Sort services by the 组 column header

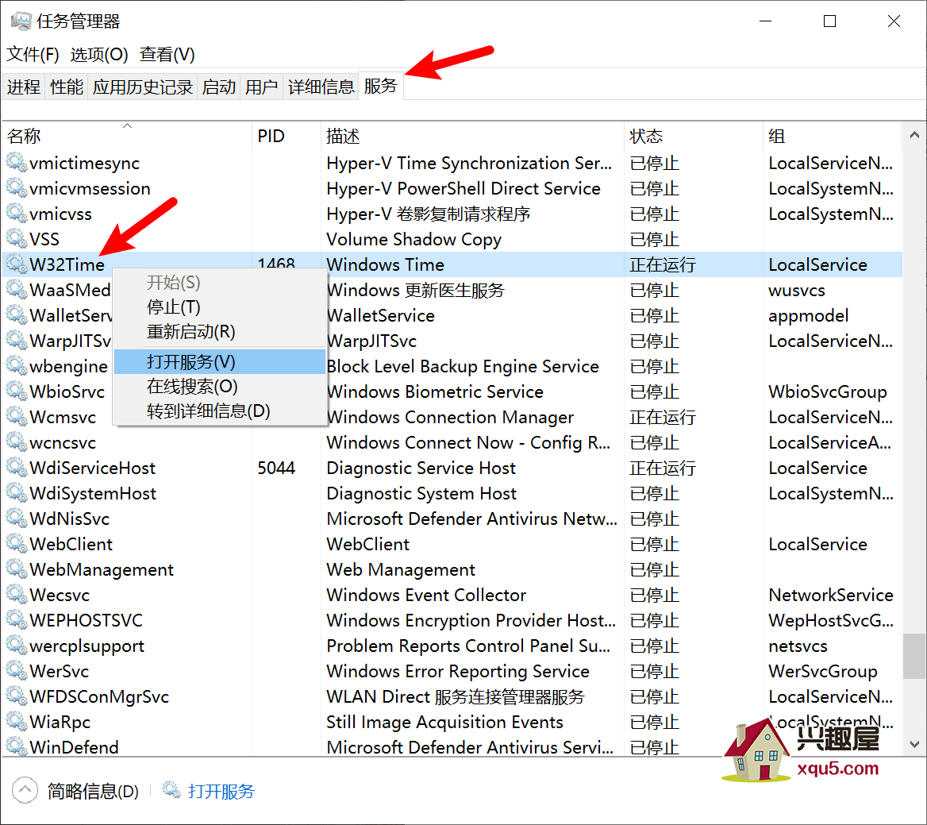[833, 136]
